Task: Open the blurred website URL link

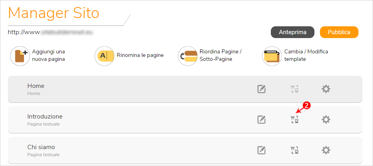Action: [50, 32]
